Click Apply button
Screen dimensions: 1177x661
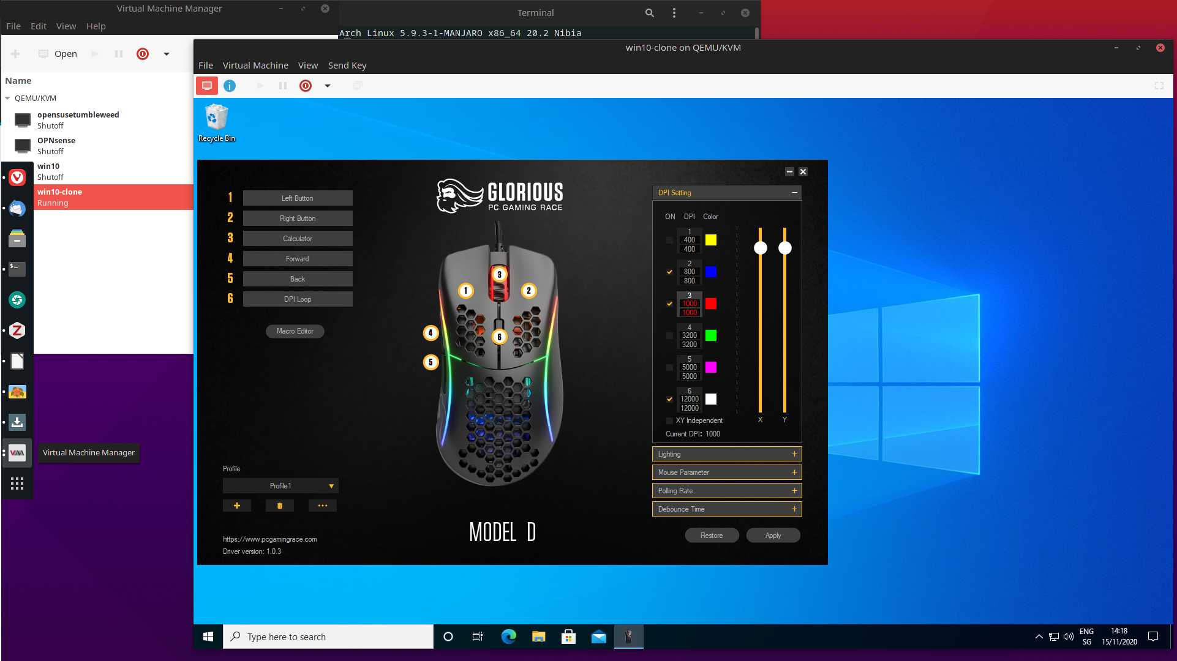pos(773,536)
